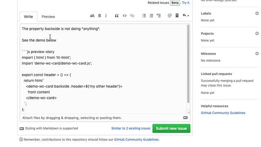Click the Helpful resources heading
This screenshot has width=261, height=147.
click(x=215, y=106)
